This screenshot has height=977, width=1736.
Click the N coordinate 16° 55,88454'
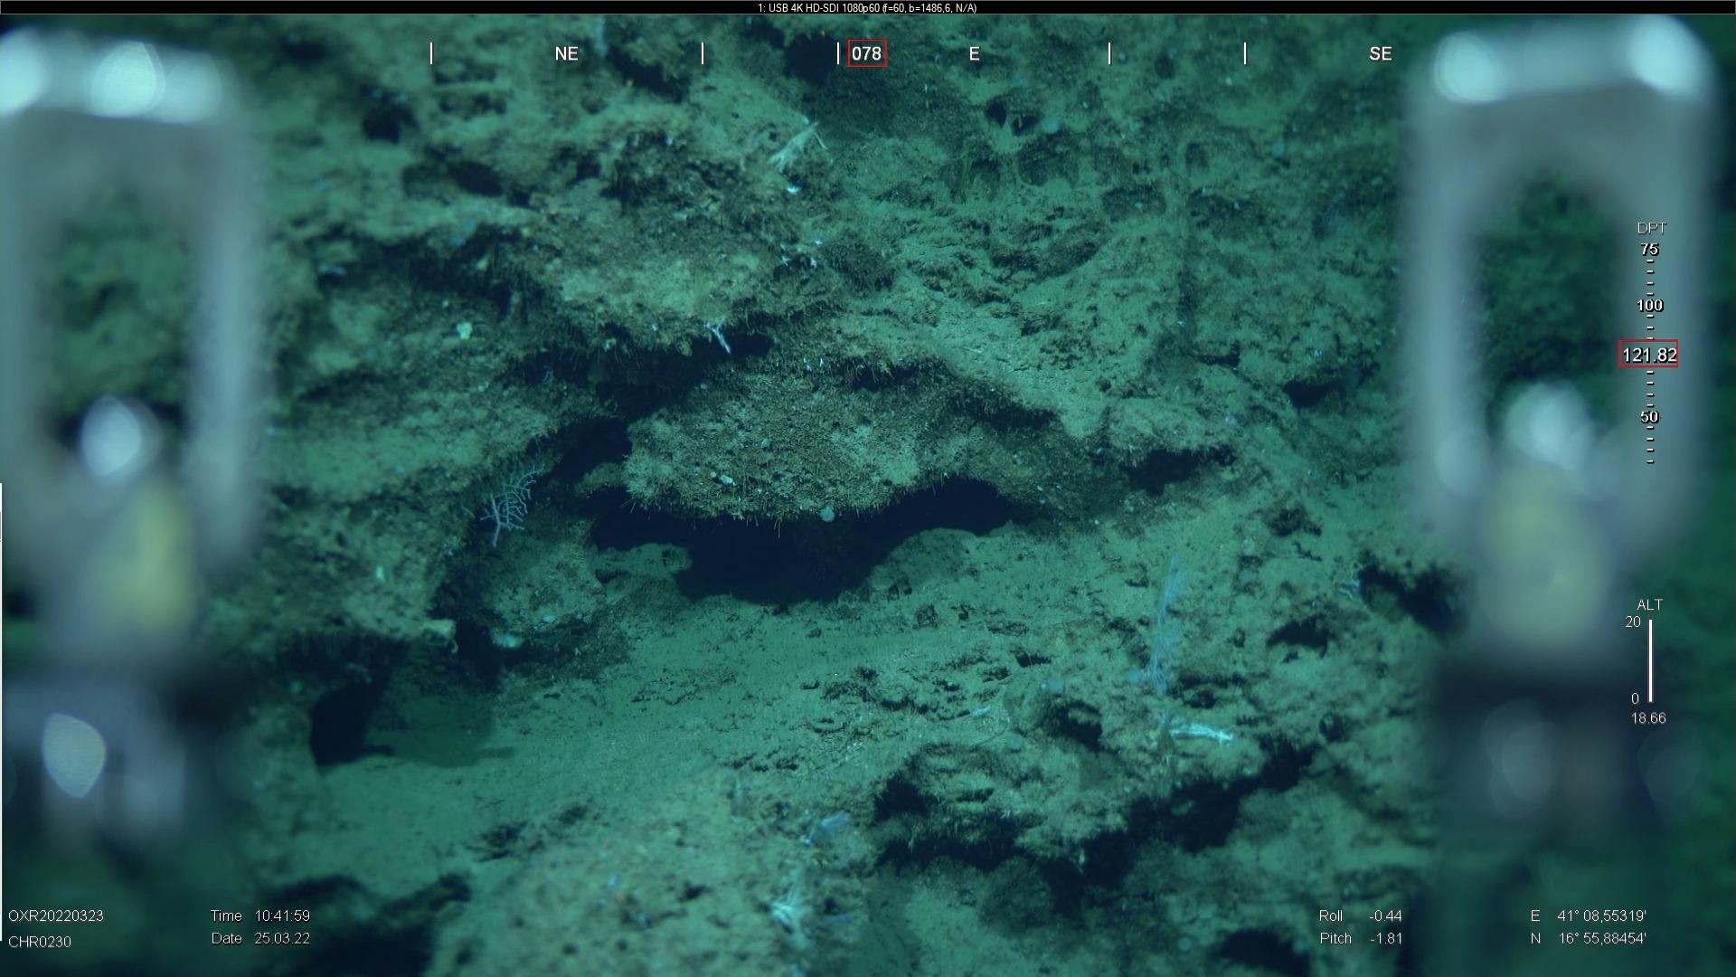tap(1601, 938)
